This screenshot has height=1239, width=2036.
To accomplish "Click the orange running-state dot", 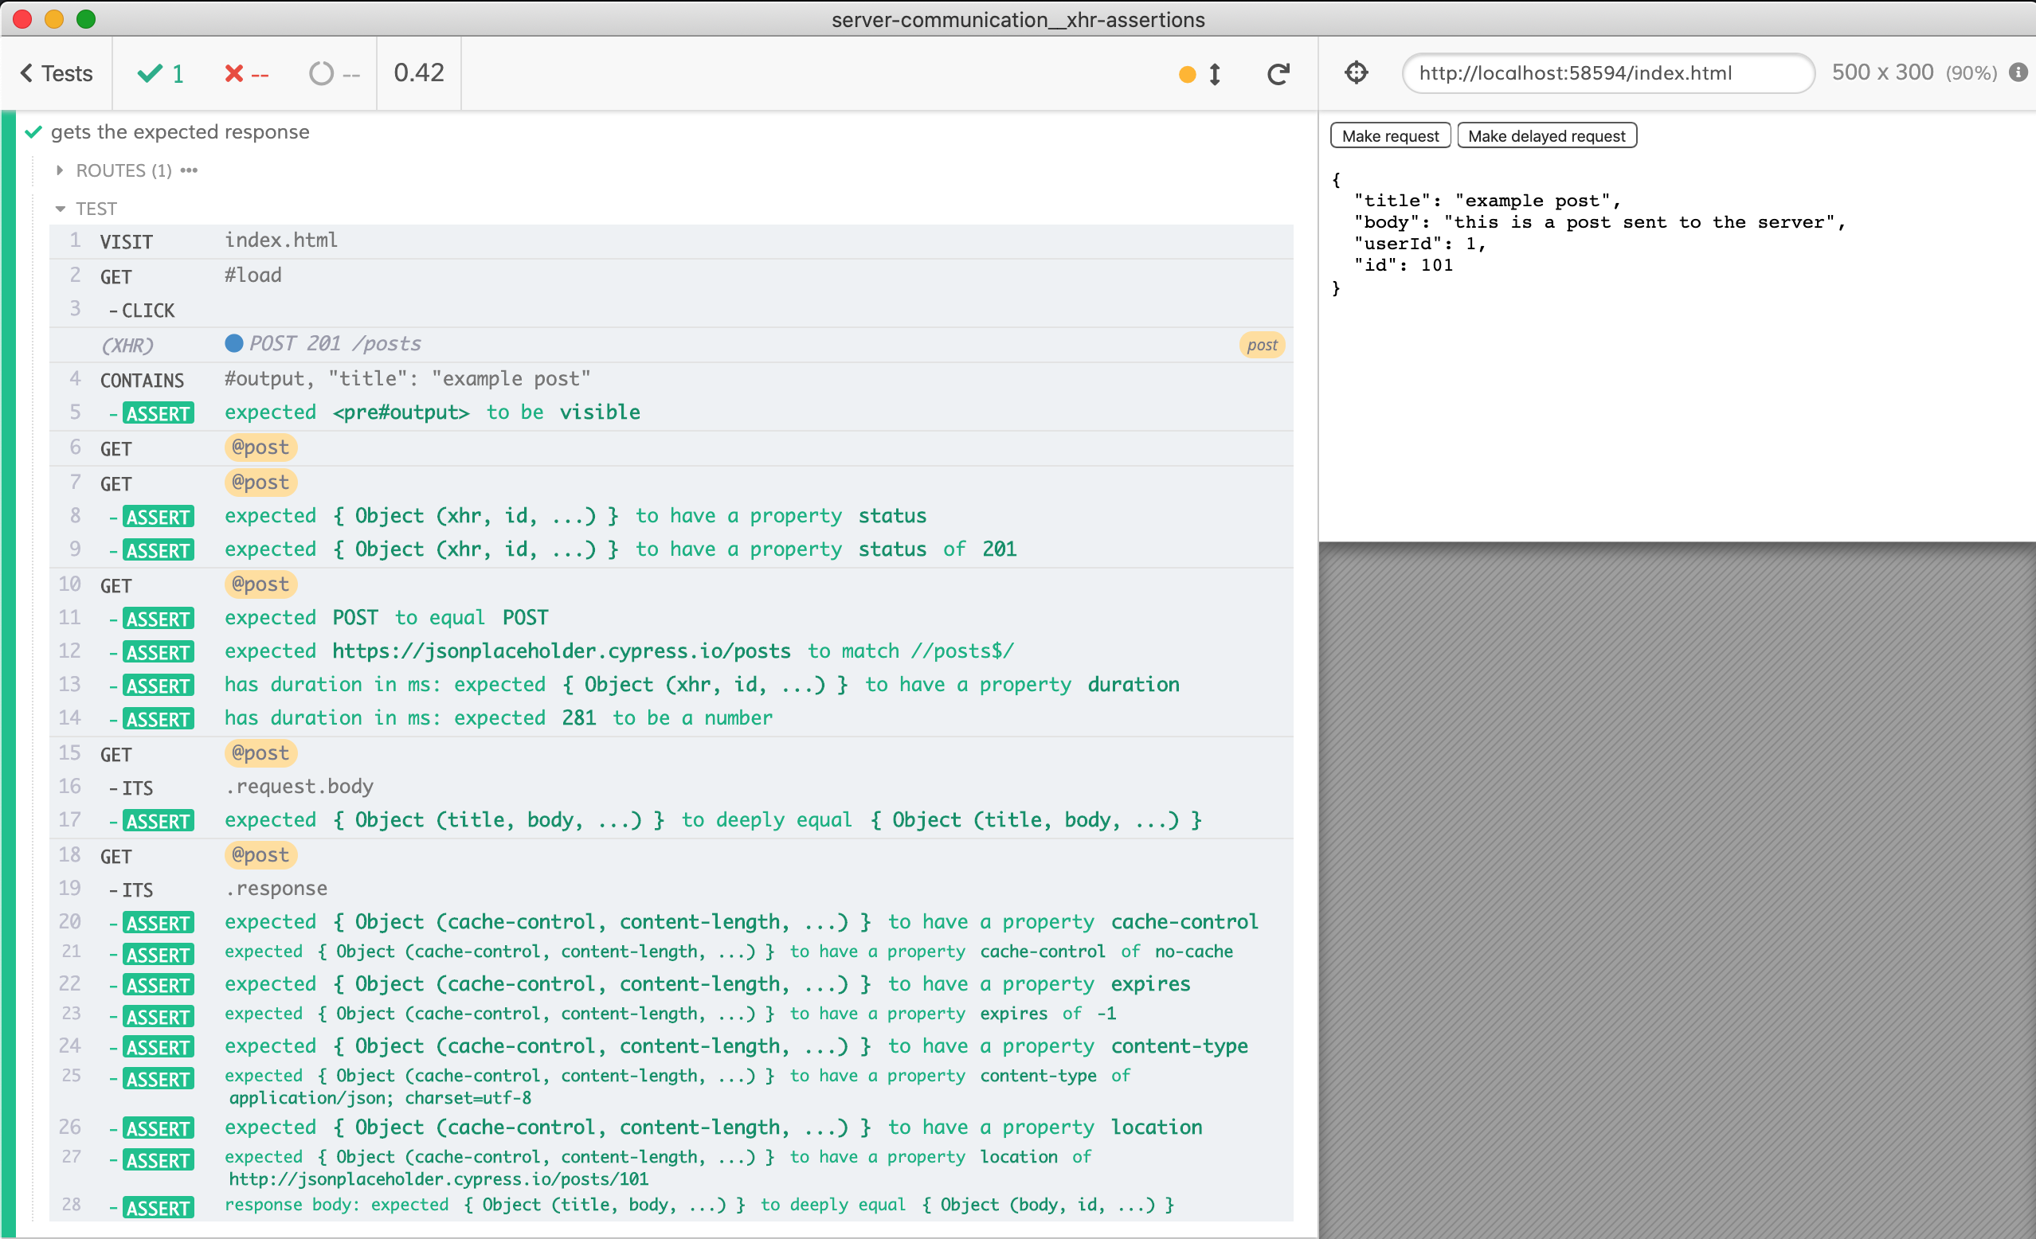I will pyautogui.click(x=1187, y=74).
